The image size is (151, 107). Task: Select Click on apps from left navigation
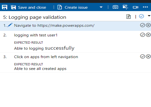pyautogui.click(x=46, y=57)
